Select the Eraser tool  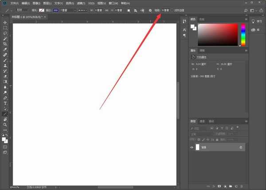5,76
